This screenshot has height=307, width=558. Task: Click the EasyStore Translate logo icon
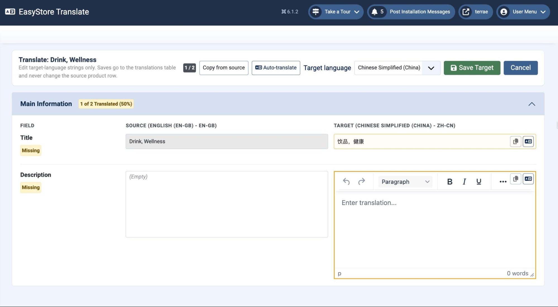tap(10, 12)
